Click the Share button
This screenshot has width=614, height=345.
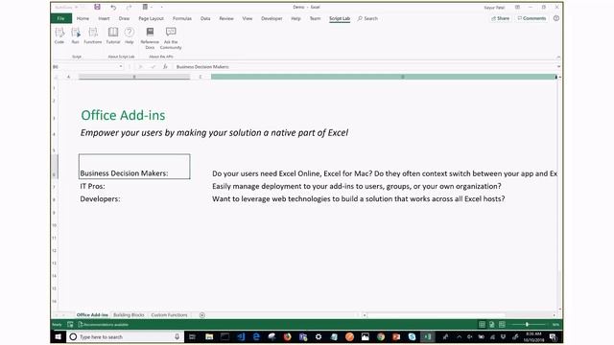(x=501, y=18)
